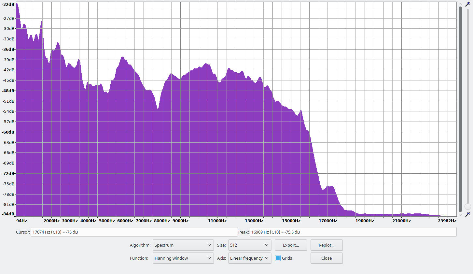
Task: Click the scrollbar down arrow
Action: 460,215
